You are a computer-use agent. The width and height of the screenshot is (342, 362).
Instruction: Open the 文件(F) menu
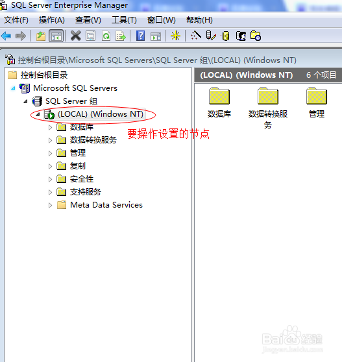(16, 20)
